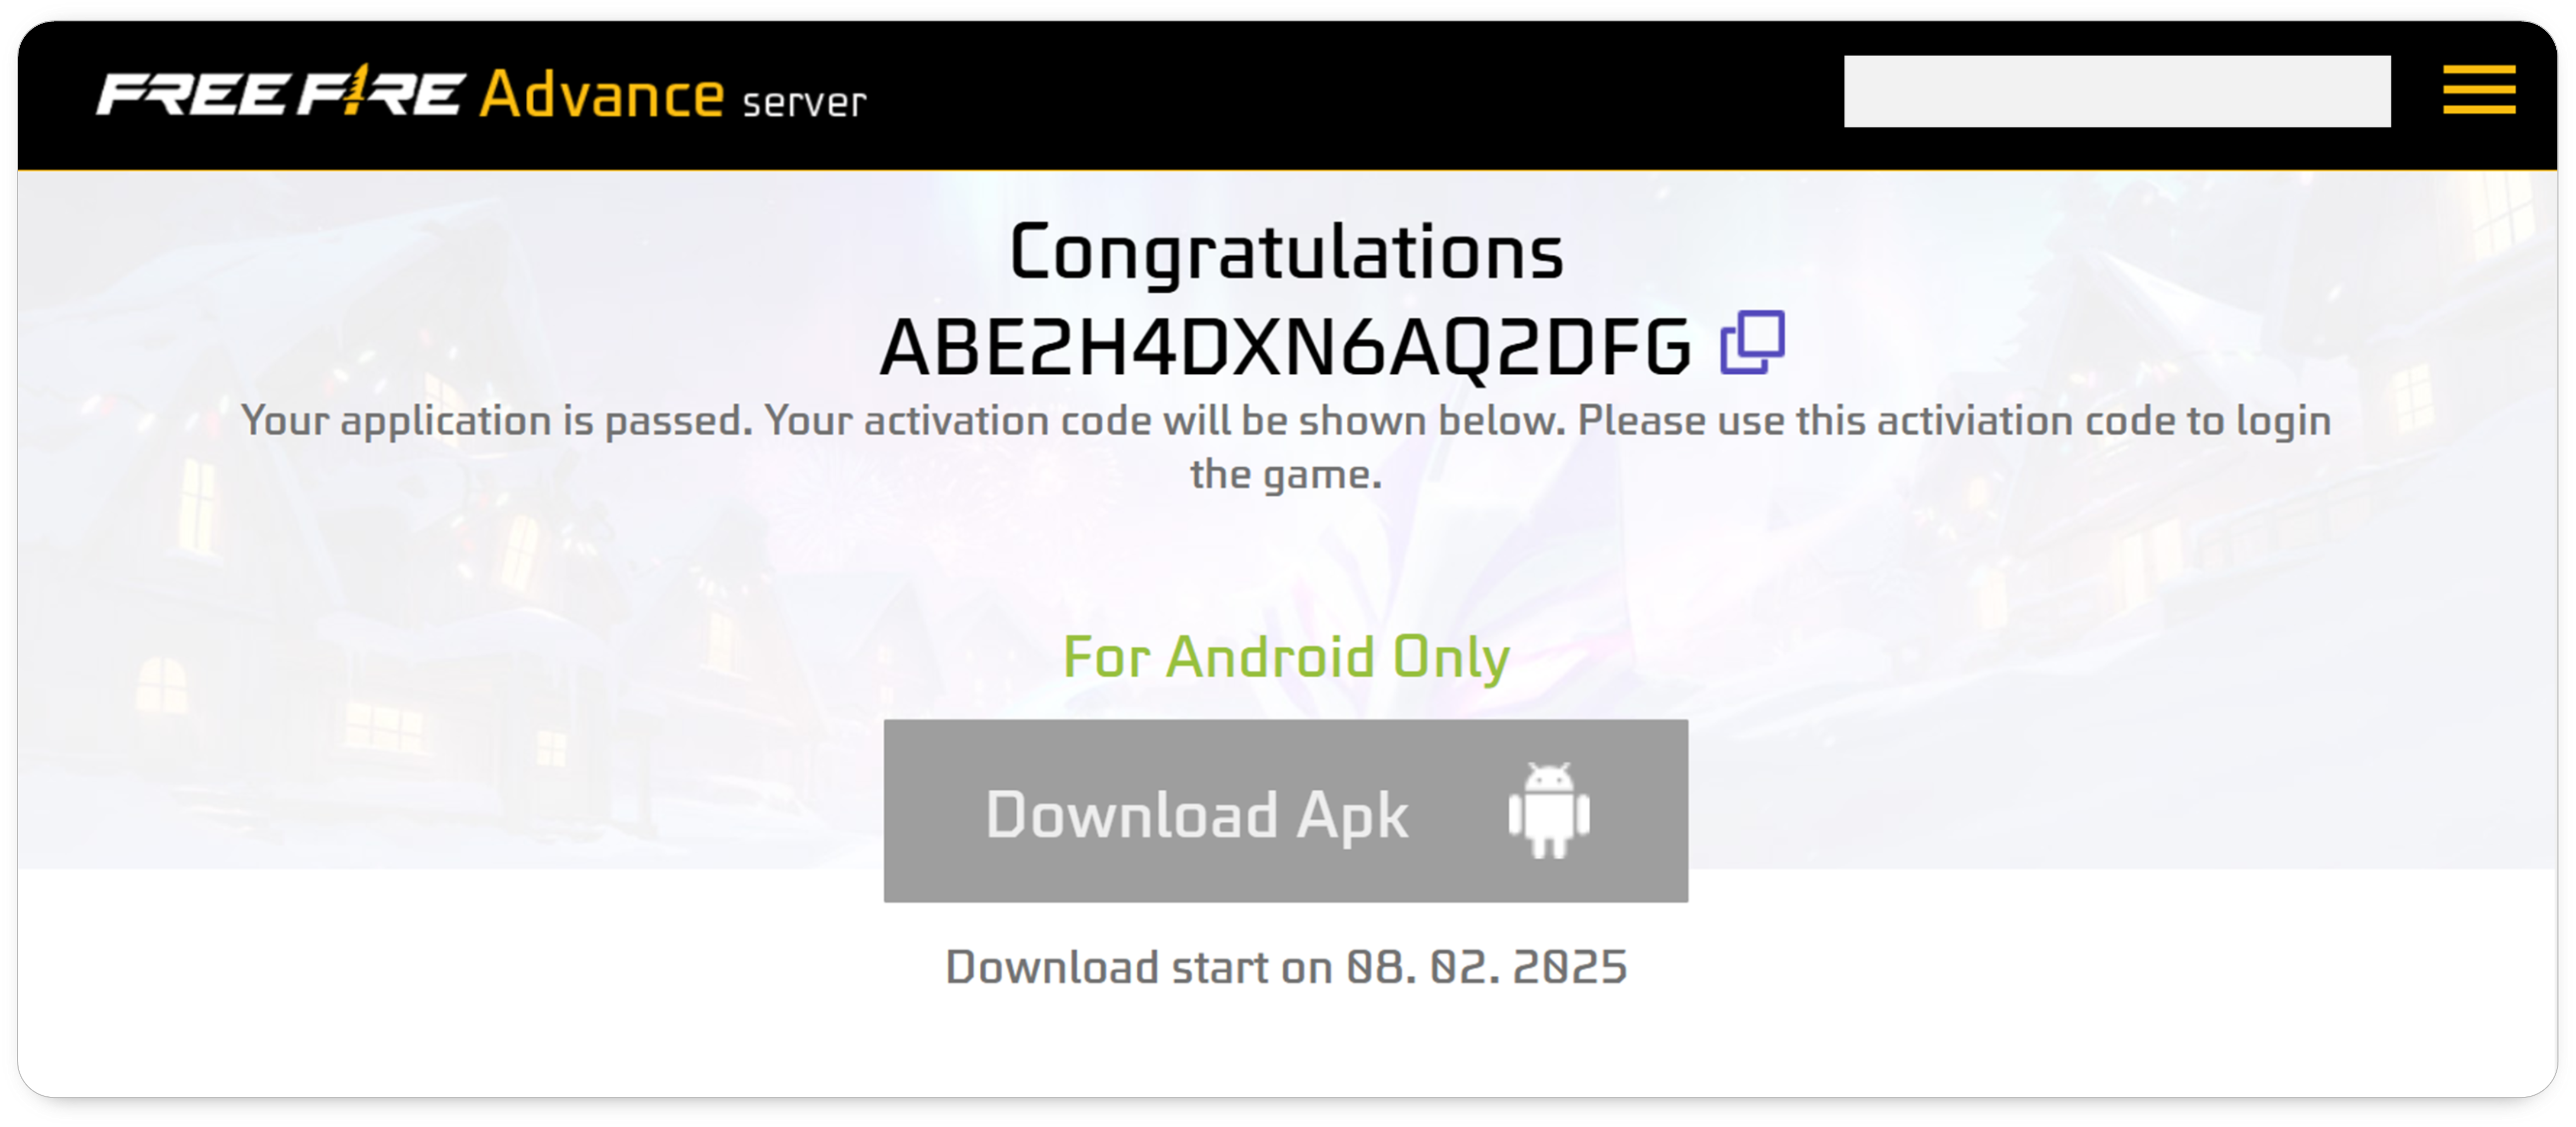This screenshot has height=1127, width=2576.
Task: Click the Download start on date text
Action: point(1286,968)
